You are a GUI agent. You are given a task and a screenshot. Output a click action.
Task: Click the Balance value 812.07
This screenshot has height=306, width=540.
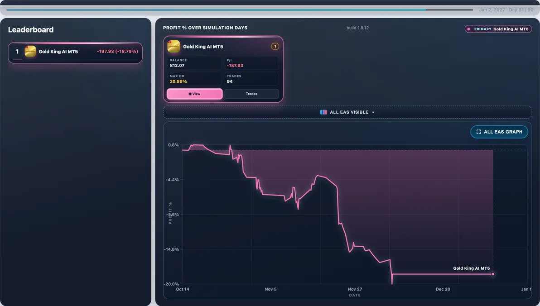[177, 65]
